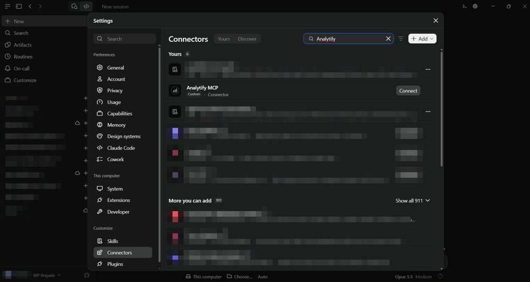Open the globe icon in title bar

click(475, 6)
